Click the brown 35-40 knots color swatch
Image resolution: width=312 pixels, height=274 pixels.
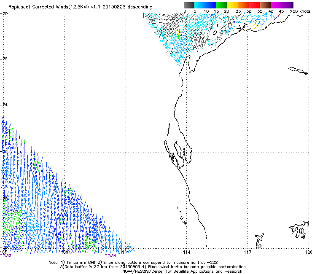[x=266, y=5]
